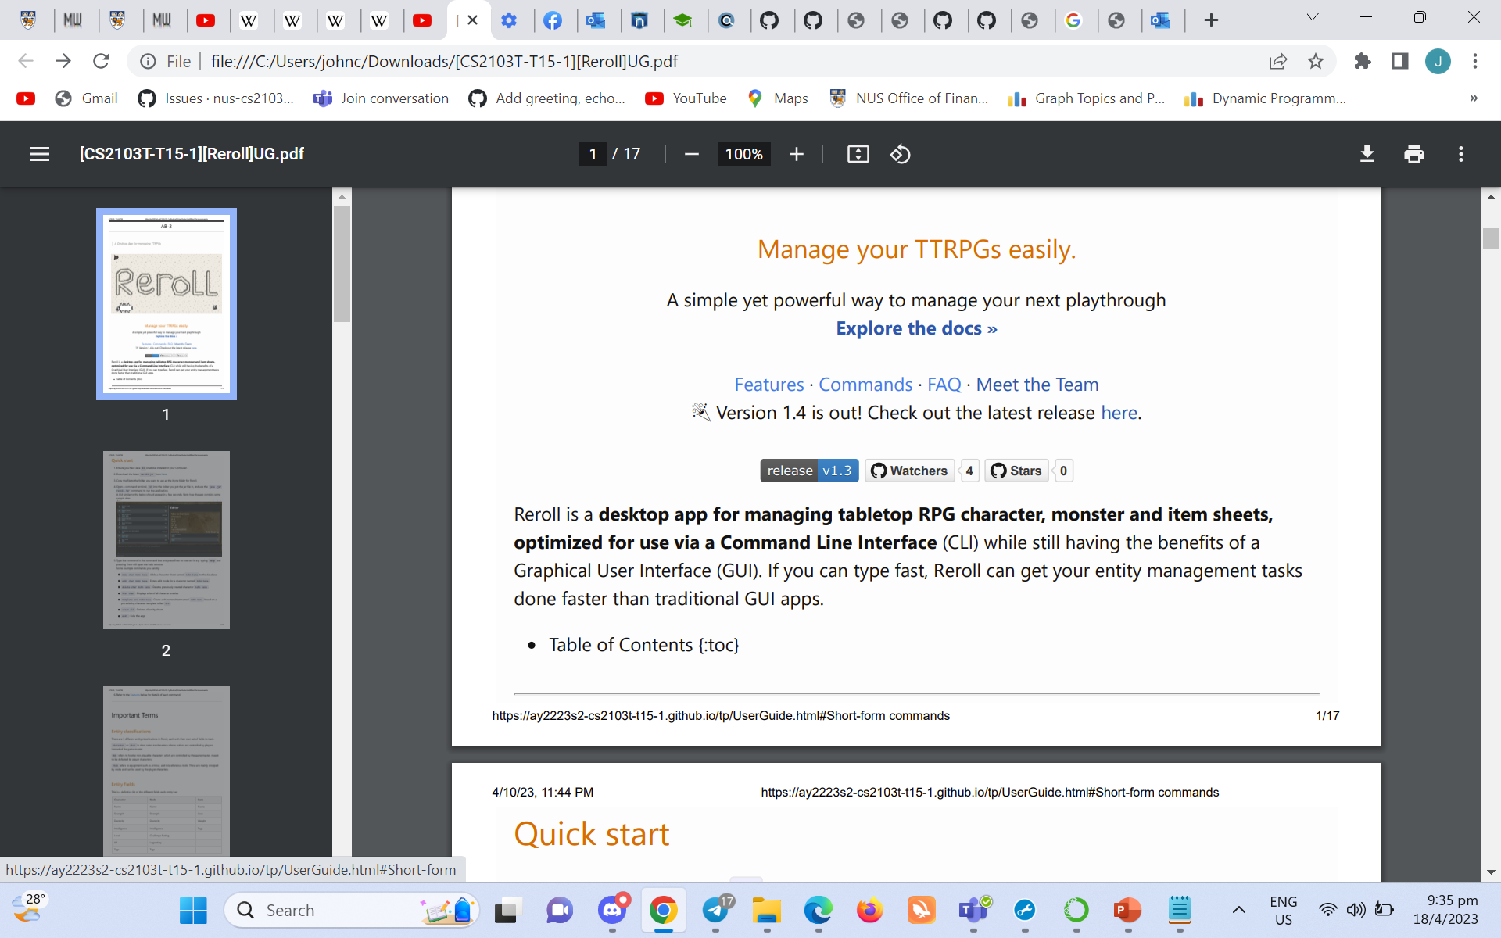Open the YouTube bookmark
Image resolution: width=1501 pixels, height=938 pixels.
686,98
